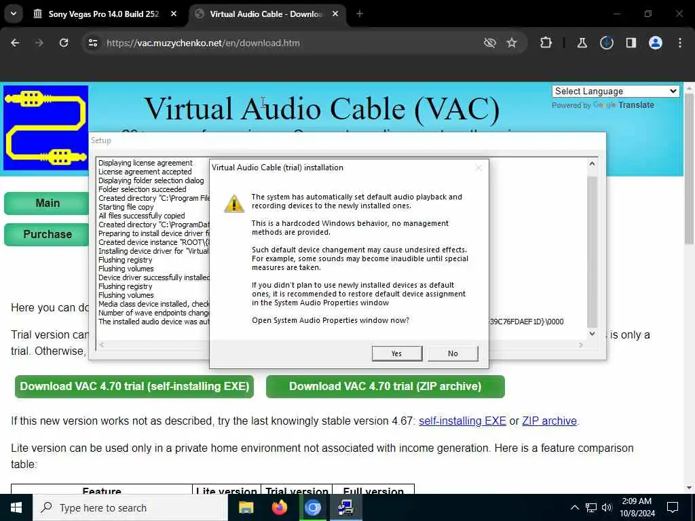This screenshot has width=695, height=521.
Task: Click Yes to open System Audio Properties
Action: tap(396, 353)
